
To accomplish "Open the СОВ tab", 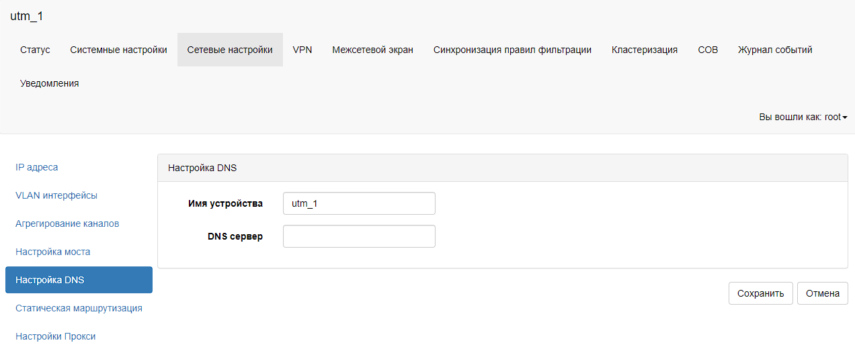I will pyautogui.click(x=708, y=50).
